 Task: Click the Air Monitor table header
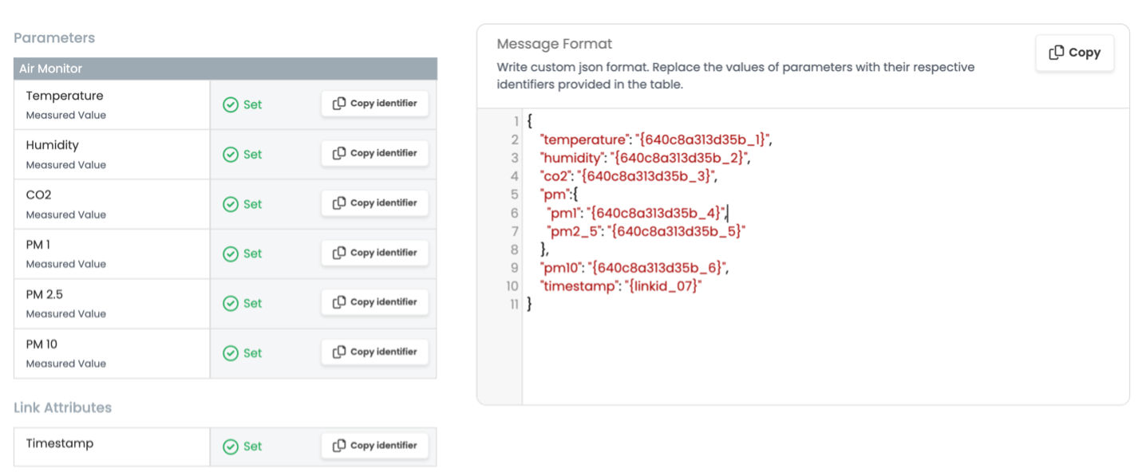coord(225,69)
